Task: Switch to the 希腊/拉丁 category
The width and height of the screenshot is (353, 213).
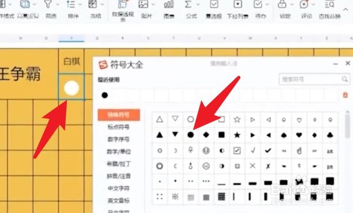Action: pyautogui.click(x=119, y=164)
